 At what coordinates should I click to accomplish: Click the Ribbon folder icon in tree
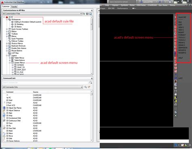click(x=10, y=32)
